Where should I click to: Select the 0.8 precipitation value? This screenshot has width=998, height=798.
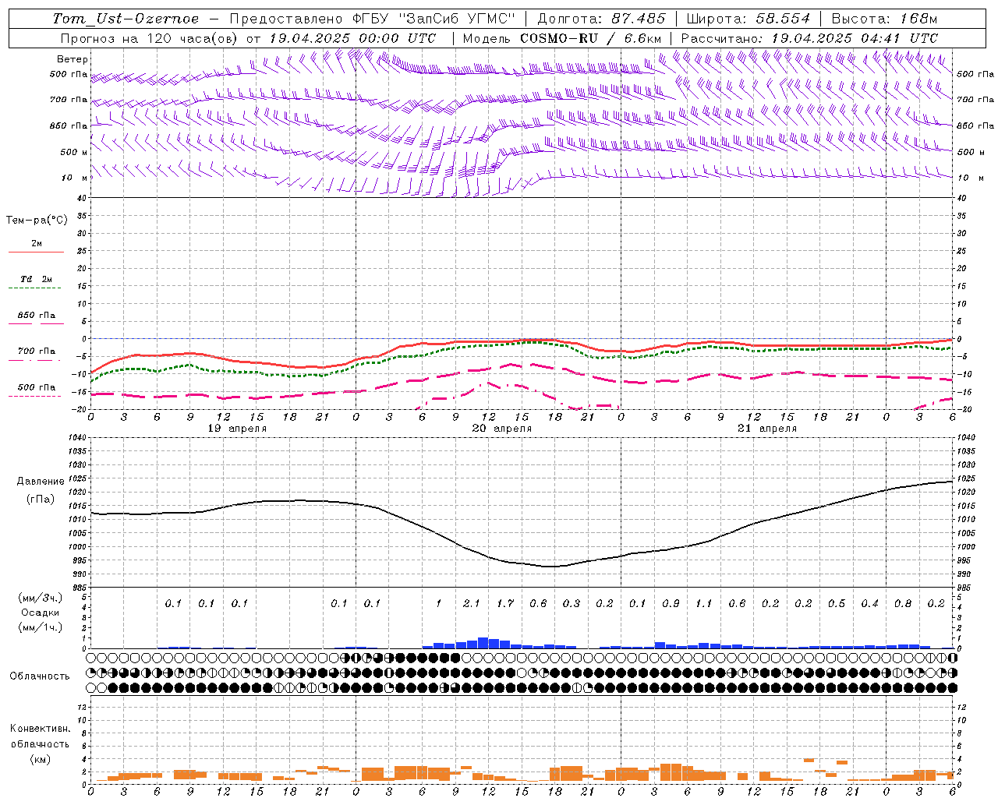(x=903, y=603)
